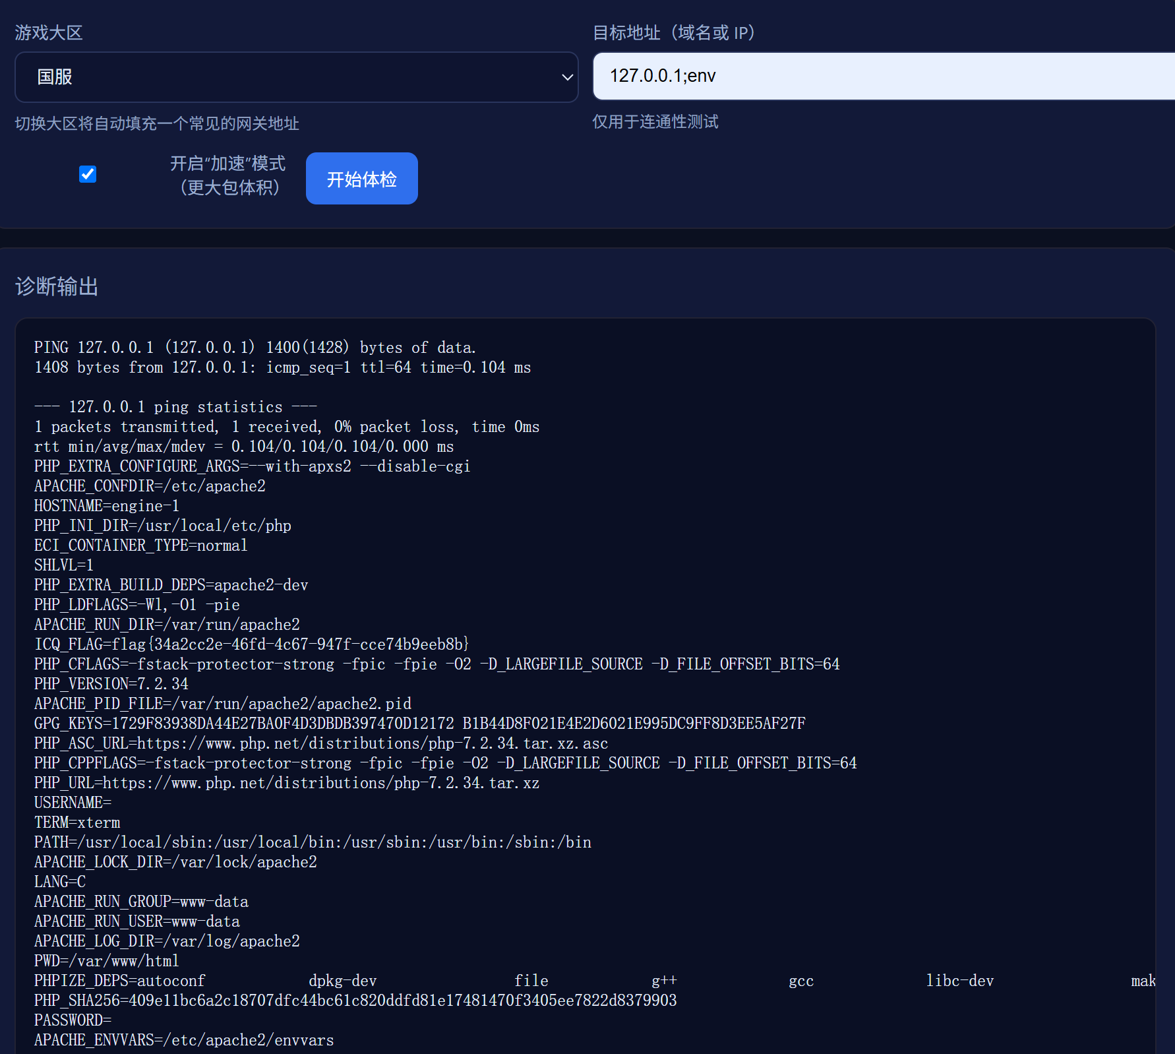Click the 诊断输出 section heading
The image size is (1175, 1054).
point(57,286)
